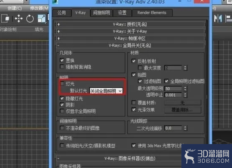Screen dimensions: 232x168
Task: Click the 最大深度 spinner arrows
Action: tap(185, 68)
